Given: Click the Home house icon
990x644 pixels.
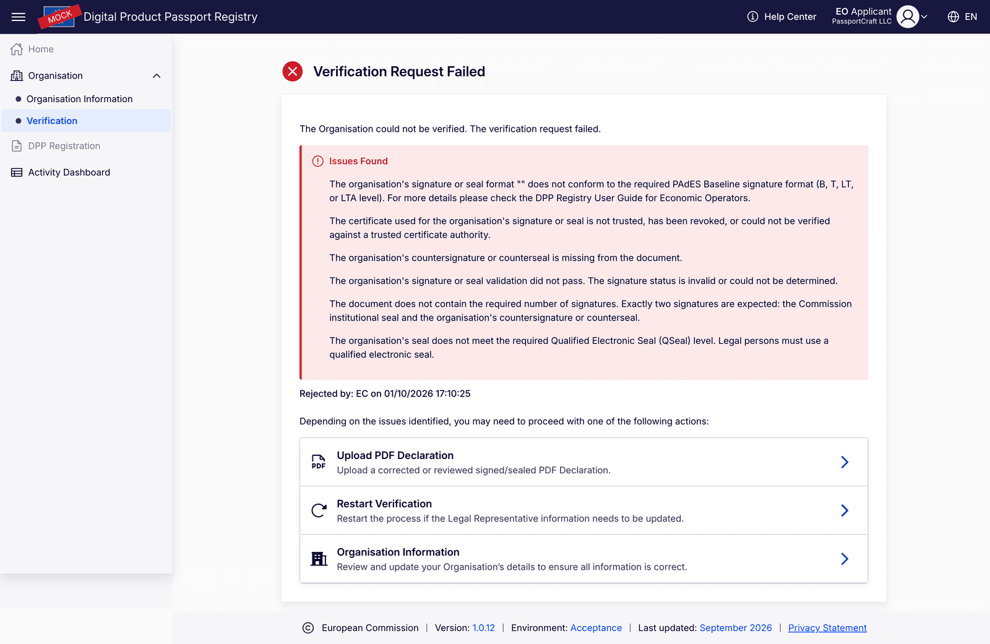Looking at the screenshot, I should coord(17,49).
